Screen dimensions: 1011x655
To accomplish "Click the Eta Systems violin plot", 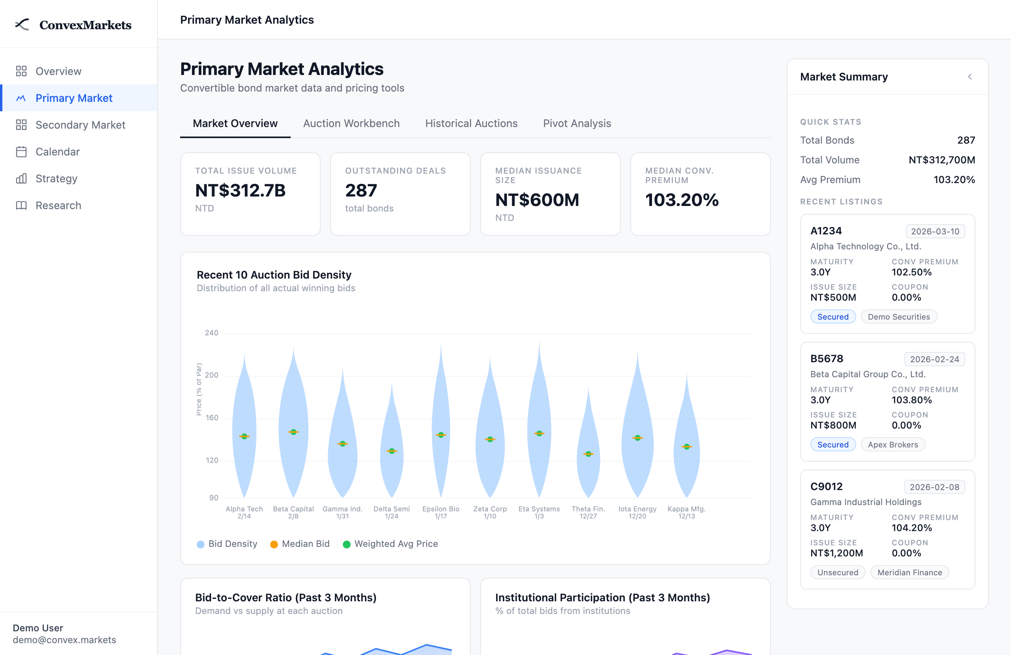I will (539, 418).
